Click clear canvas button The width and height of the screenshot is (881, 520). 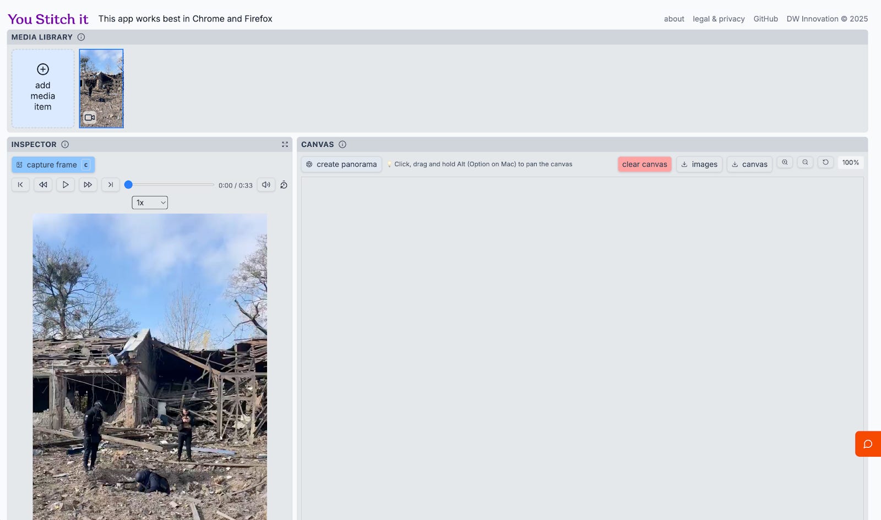click(645, 164)
